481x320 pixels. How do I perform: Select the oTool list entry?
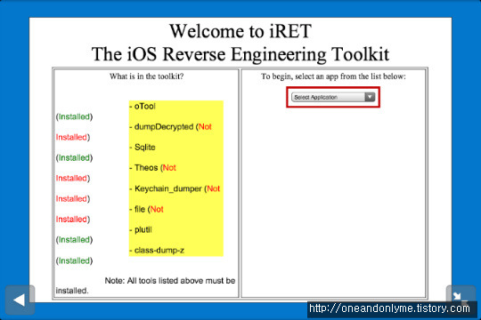click(x=143, y=107)
